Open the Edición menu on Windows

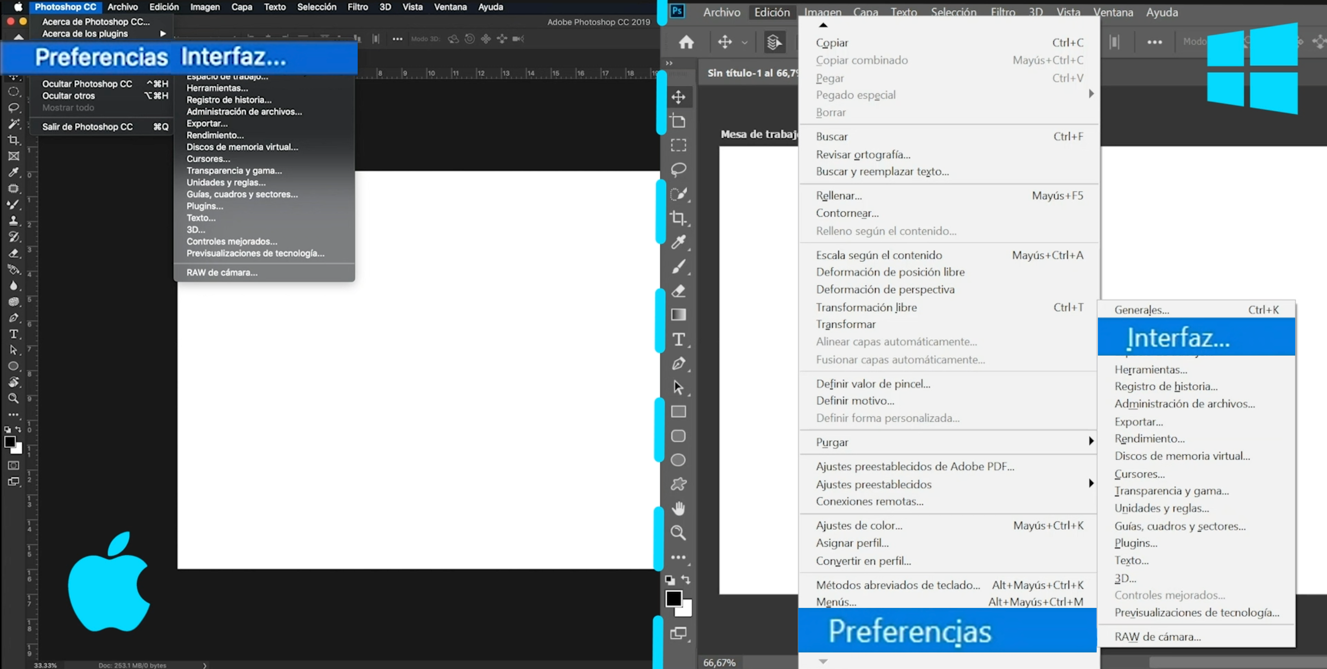pyautogui.click(x=772, y=12)
